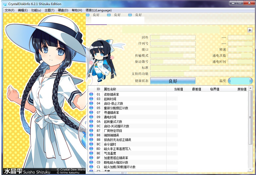This screenshot has height=175, width=256.
Task: Click the attribute list scroll-up arrow
Action: 250,88
